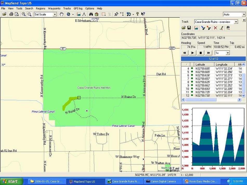The image size is (247, 185).
Task: Click the red-arrow GPS device transfer icon
Action: click(x=209, y=28)
